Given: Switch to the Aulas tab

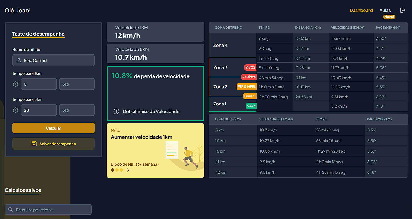Looking at the screenshot, I should (385, 10).
